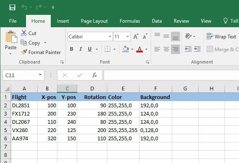
Task: Click the Orientation text angle icon
Action: pyautogui.click(x=188, y=36)
